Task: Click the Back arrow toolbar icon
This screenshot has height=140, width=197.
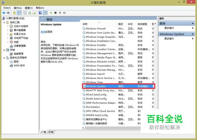Action: click(x=4, y=13)
